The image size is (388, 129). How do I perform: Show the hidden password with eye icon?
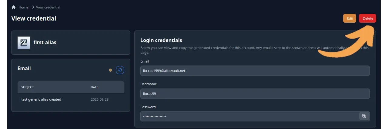[x=364, y=116]
